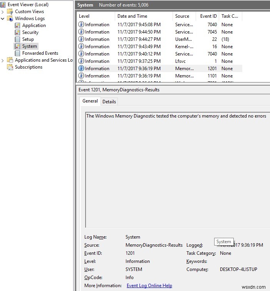Expand Applications and Services Logs node

(3, 61)
